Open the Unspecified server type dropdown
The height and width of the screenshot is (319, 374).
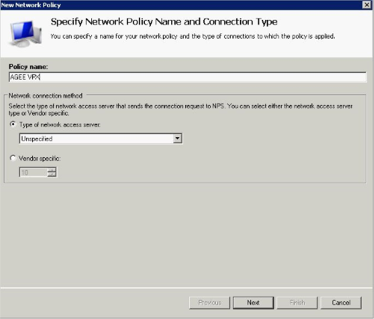coord(177,139)
